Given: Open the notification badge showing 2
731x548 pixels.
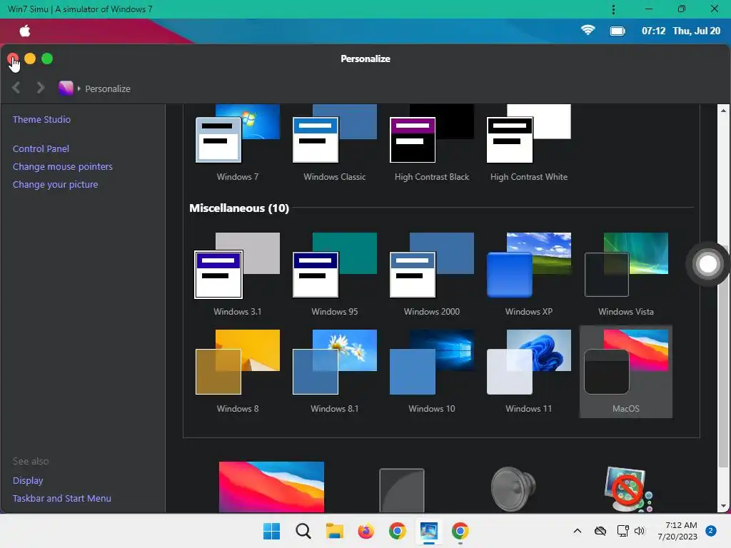Looking at the screenshot, I should 710,531.
